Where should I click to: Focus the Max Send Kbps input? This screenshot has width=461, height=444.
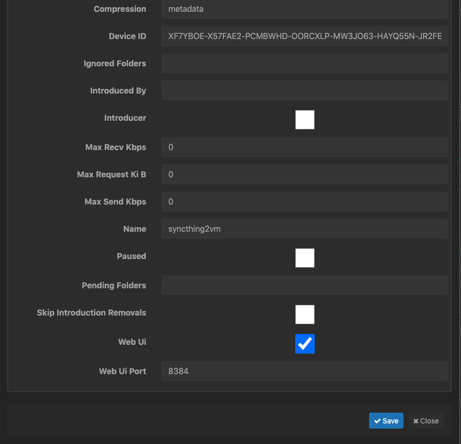pos(304,201)
